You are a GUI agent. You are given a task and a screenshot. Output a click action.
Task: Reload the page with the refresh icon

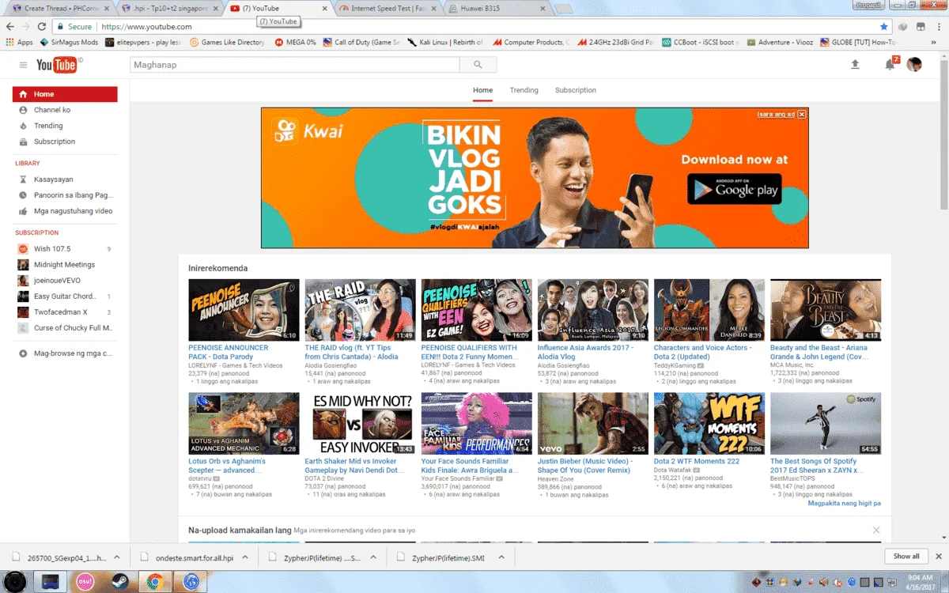(x=41, y=27)
